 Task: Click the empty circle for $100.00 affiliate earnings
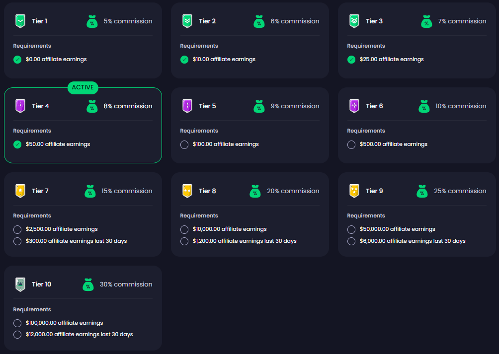(x=184, y=144)
